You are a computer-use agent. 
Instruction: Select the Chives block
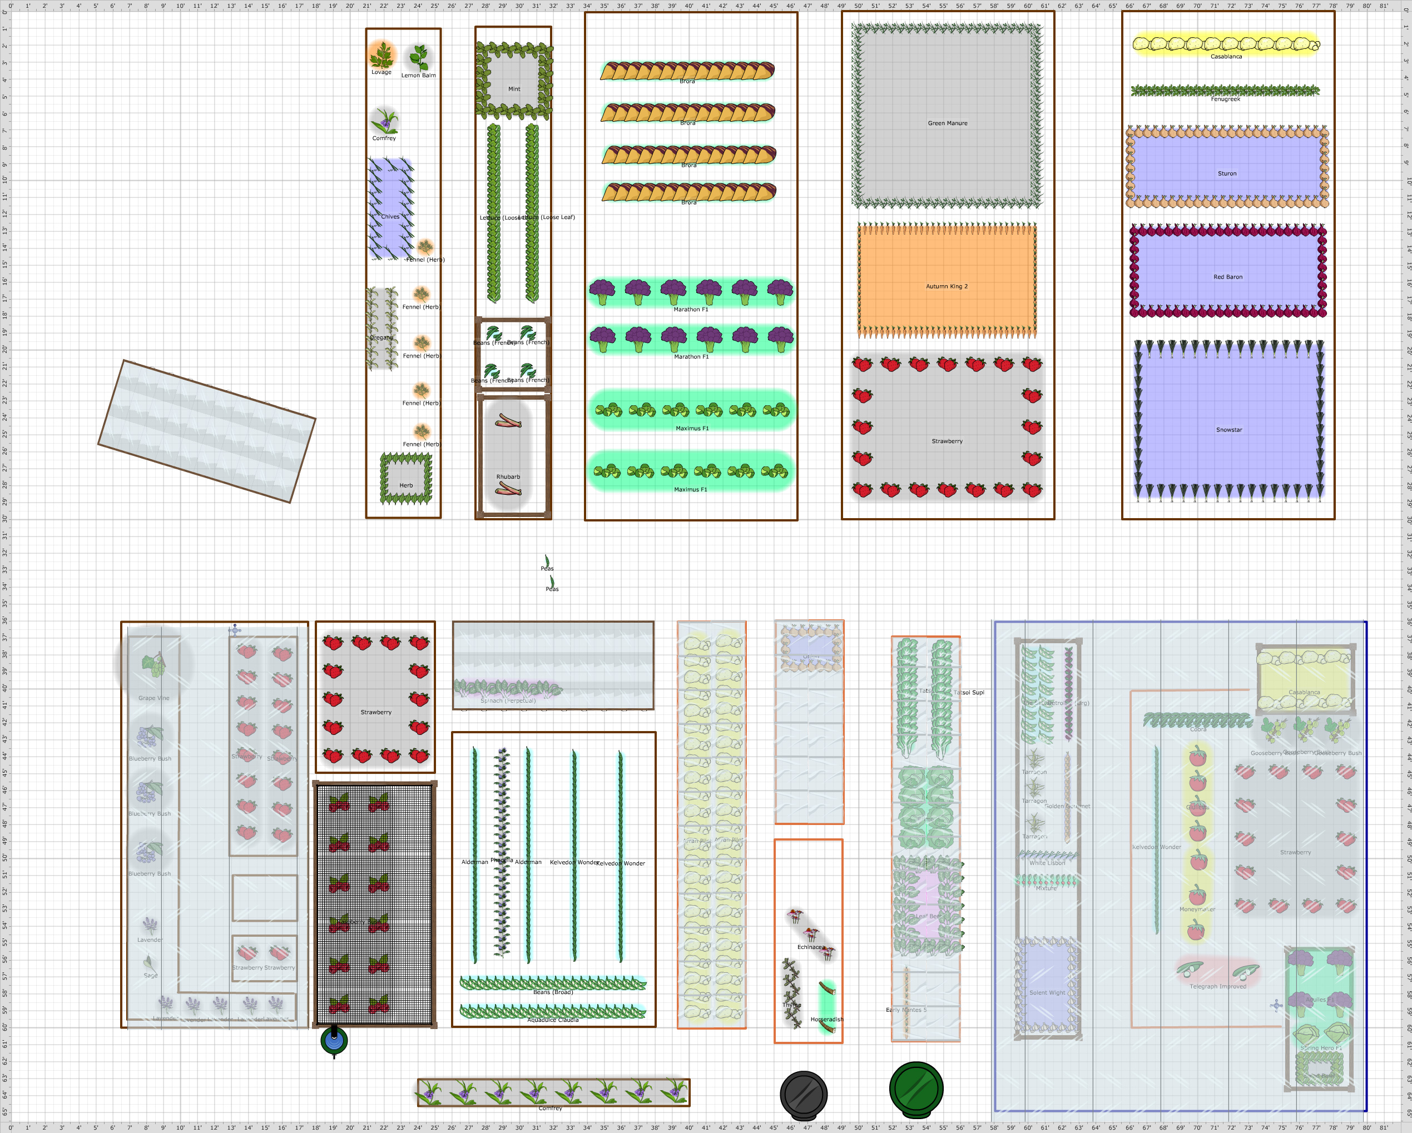390,209
